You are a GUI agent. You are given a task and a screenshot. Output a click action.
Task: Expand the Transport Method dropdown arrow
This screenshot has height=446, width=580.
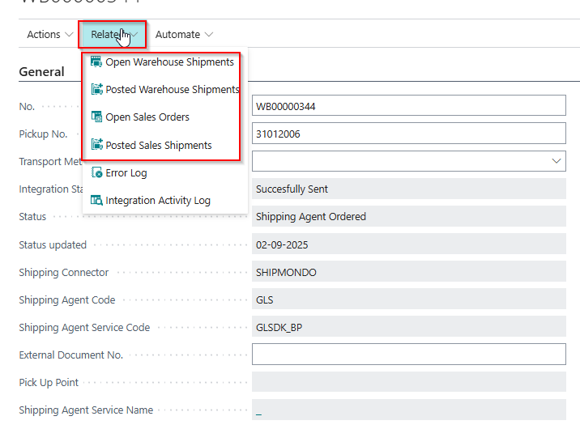(x=557, y=162)
